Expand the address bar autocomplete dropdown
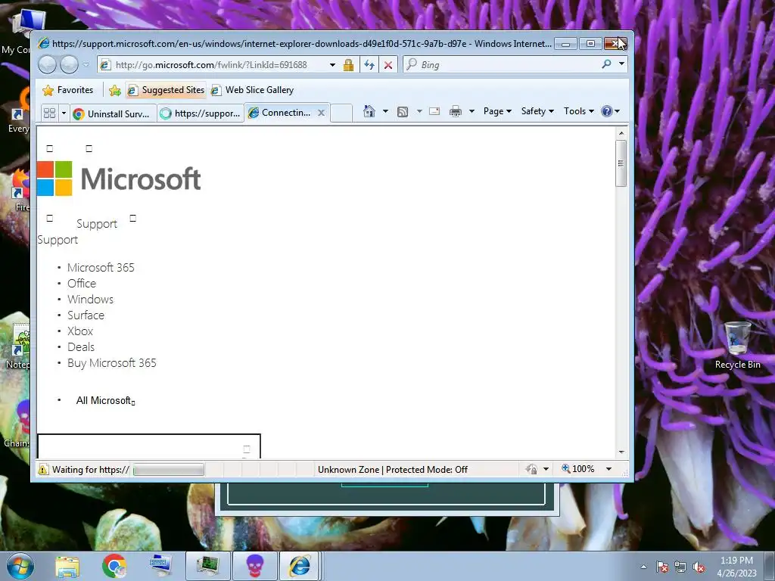The width and height of the screenshot is (775, 581). coord(333,65)
